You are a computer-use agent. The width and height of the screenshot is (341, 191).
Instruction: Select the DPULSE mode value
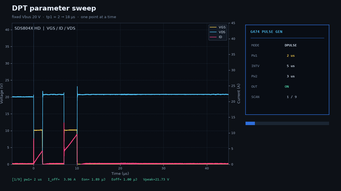[291, 46]
